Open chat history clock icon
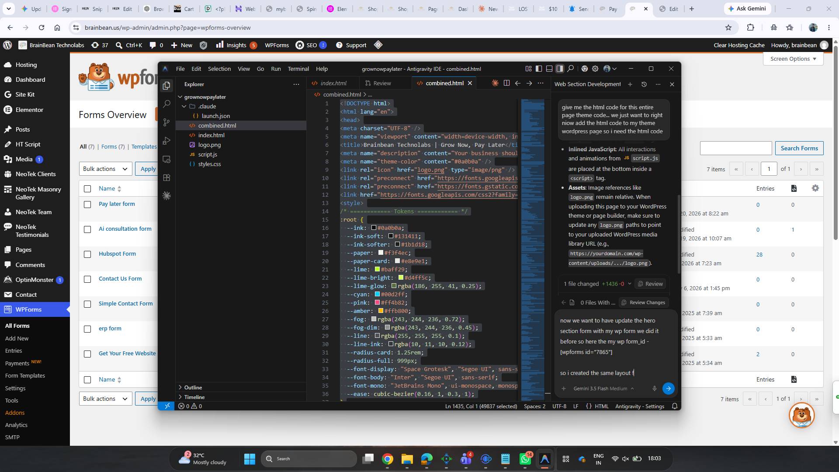Viewport: 839px width, 472px height. (x=644, y=84)
